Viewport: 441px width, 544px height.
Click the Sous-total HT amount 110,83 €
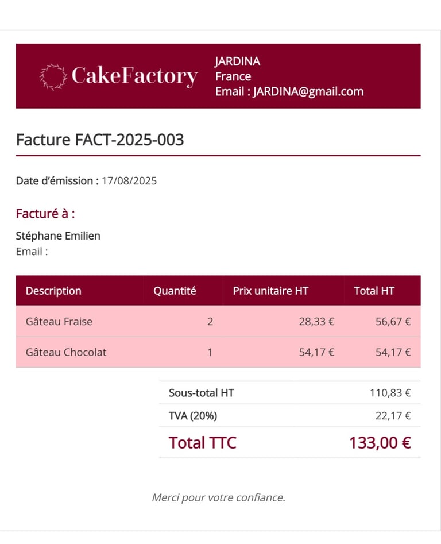(x=390, y=393)
